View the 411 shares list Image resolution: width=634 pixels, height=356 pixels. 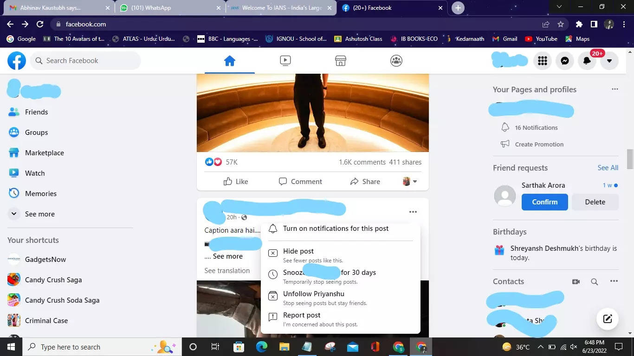pyautogui.click(x=405, y=162)
